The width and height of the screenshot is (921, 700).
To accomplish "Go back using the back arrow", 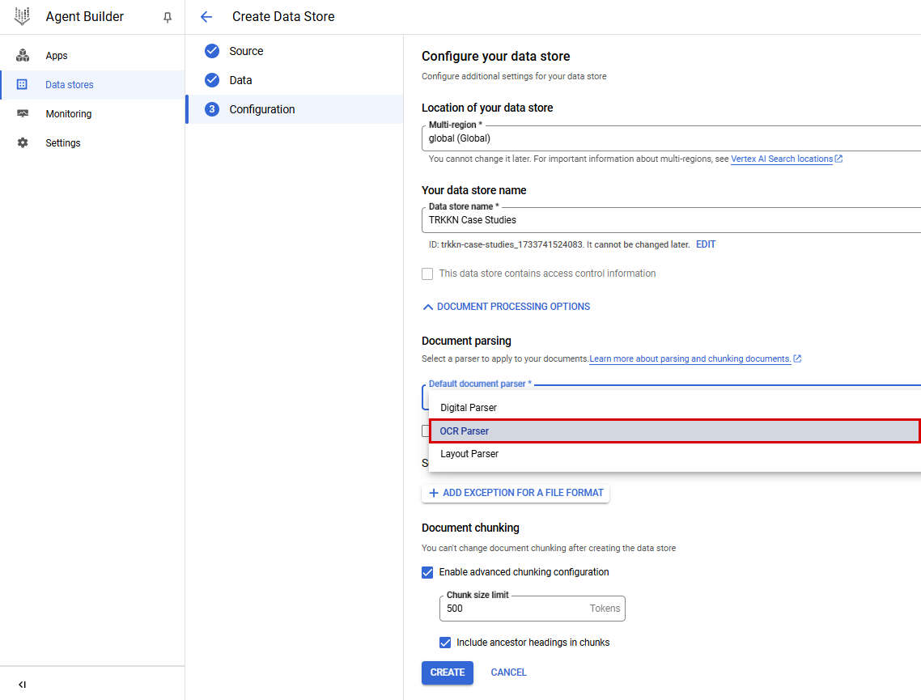I will point(207,16).
